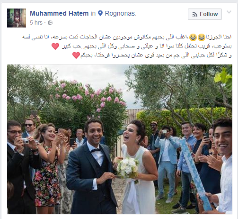Click the location pin icon
The height and width of the screenshot is (219, 238).
pyautogui.click(x=100, y=13)
